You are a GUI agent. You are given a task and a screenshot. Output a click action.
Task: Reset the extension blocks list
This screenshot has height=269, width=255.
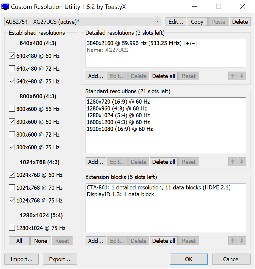click(x=188, y=241)
